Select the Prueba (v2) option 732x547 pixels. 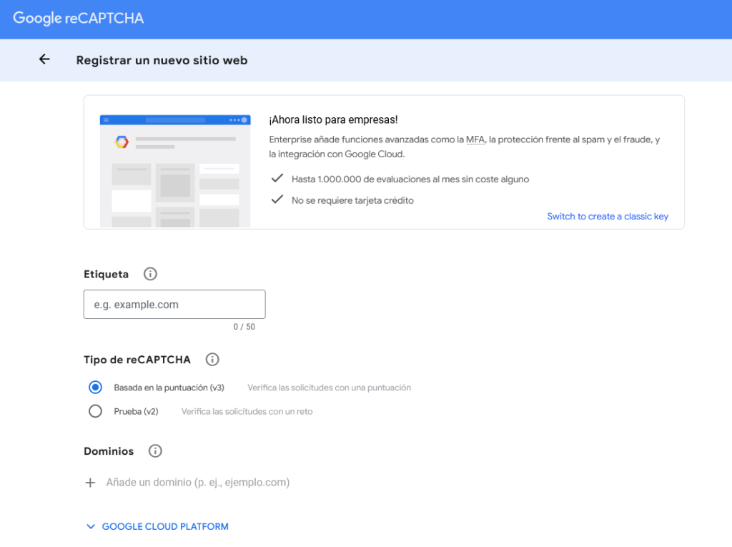(94, 410)
